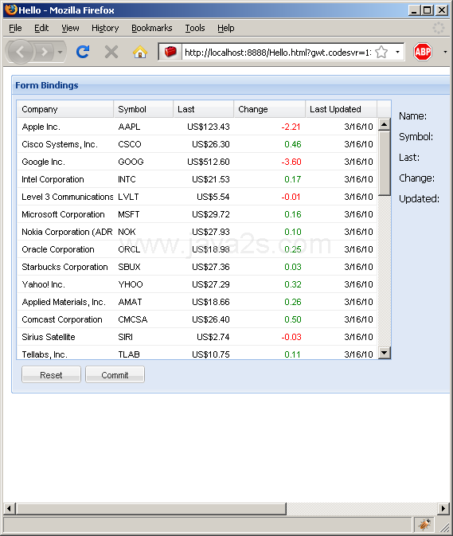Sort by the Company column header

click(65, 109)
